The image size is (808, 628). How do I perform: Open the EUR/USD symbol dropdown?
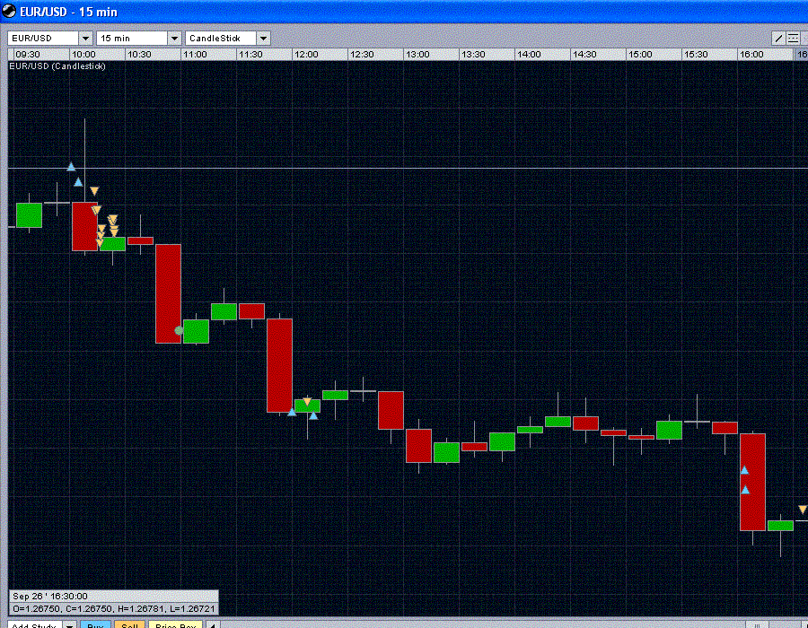point(86,38)
